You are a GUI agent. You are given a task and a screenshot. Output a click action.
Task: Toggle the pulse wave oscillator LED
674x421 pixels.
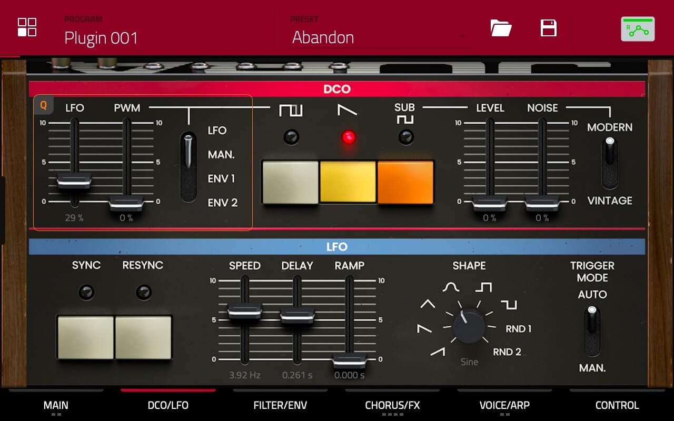pyautogui.click(x=291, y=137)
